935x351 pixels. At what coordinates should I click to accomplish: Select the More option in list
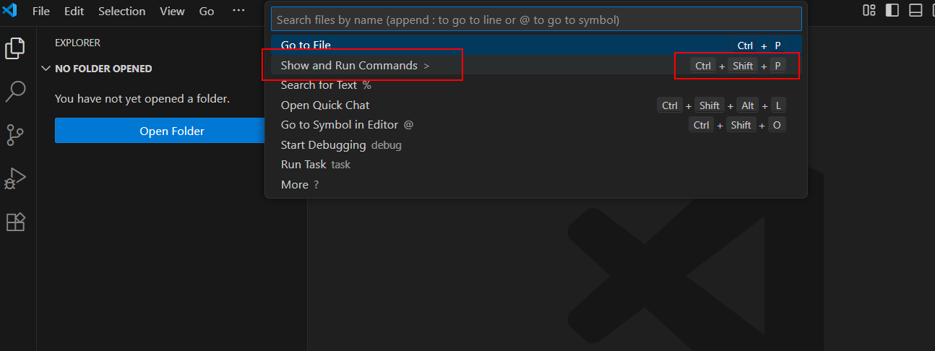295,185
